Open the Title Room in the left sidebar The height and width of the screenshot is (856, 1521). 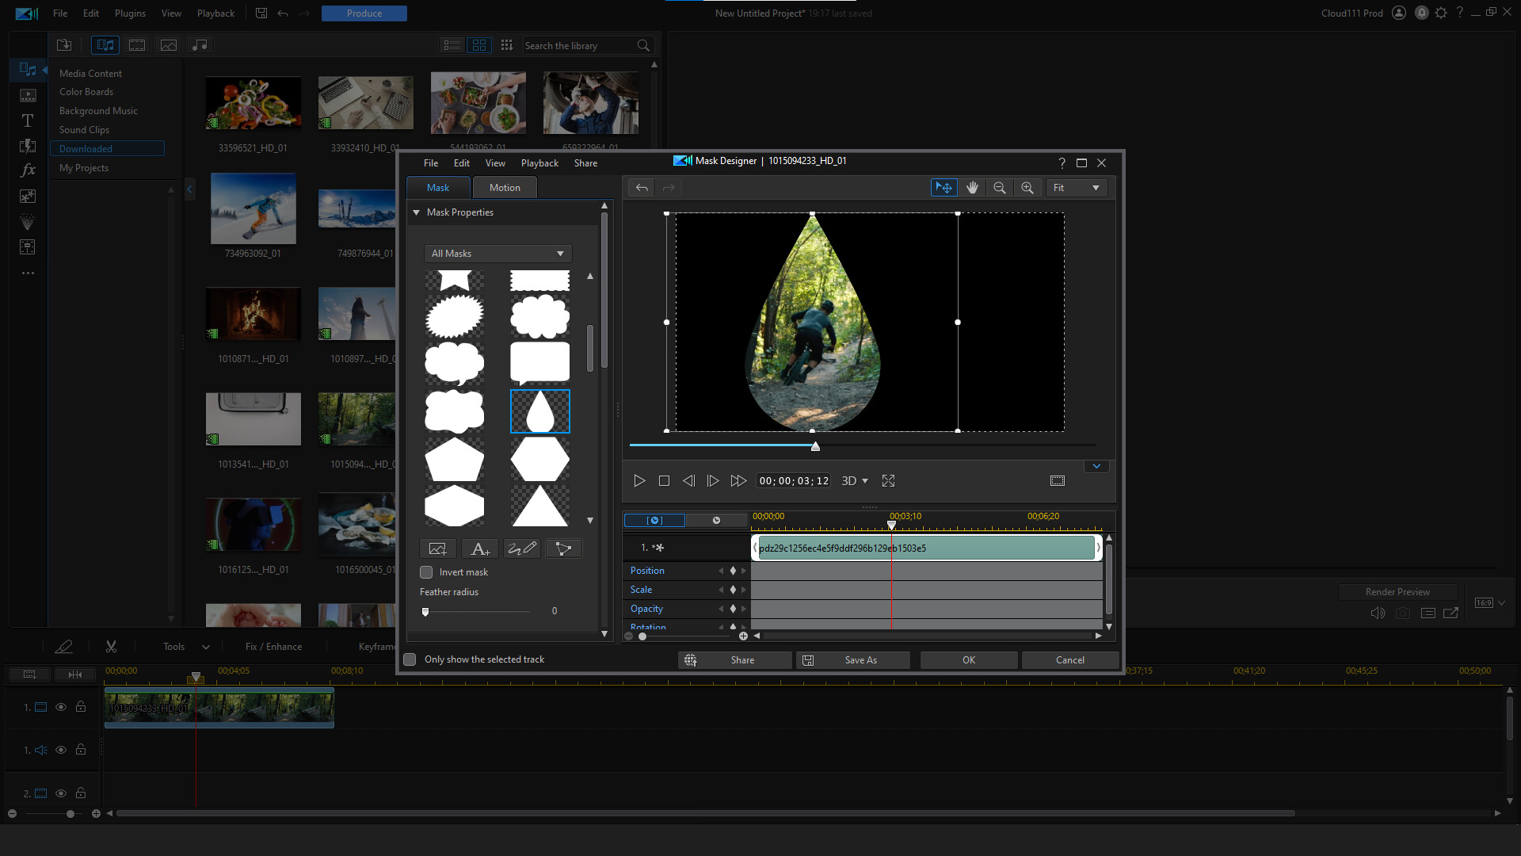(27, 120)
